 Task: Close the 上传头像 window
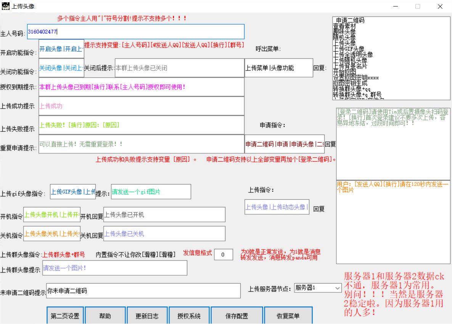coord(440,6)
